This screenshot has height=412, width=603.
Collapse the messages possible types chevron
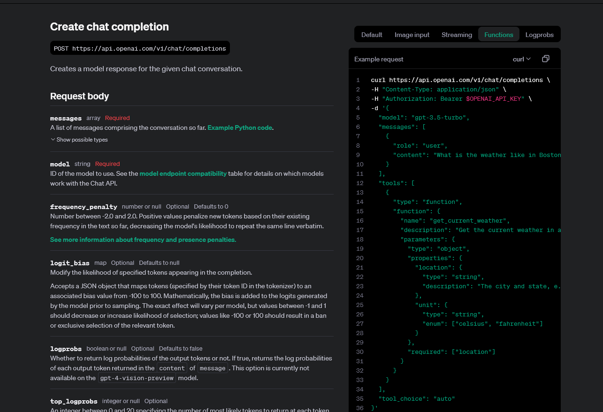click(x=53, y=139)
